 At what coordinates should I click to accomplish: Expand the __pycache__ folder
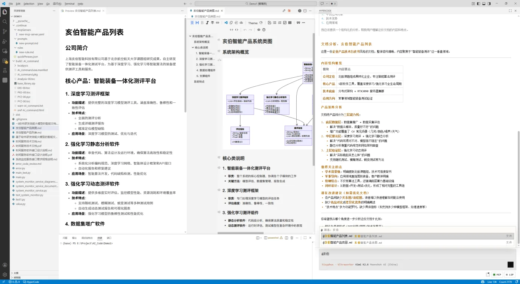pyautogui.click(x=34, y=21)
